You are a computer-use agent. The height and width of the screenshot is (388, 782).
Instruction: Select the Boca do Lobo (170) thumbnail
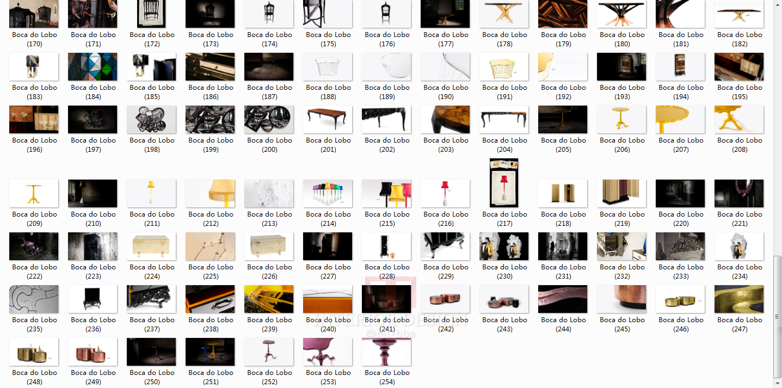(34, 14)
